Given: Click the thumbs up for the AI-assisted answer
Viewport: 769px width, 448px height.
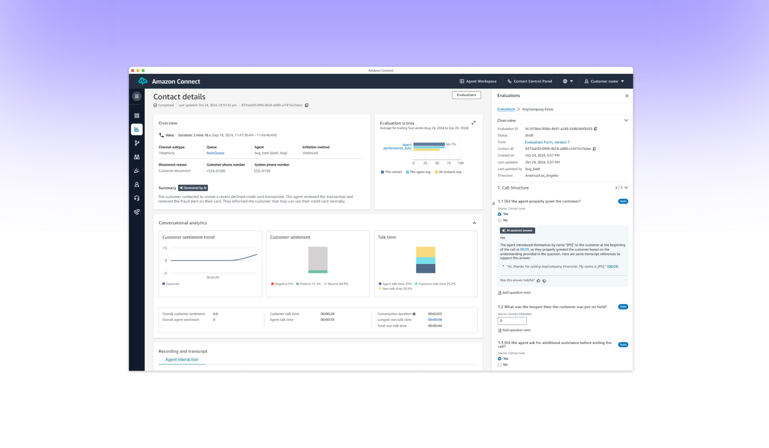Looking at the screenshot, I should (x=538, y=280).
